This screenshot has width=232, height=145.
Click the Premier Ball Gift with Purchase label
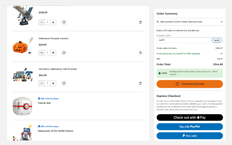click(x=48, y=99)
